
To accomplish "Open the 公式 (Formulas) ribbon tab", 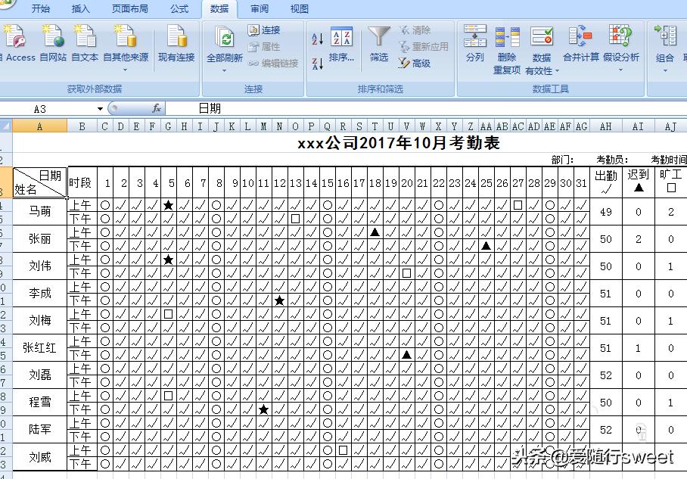I will [x=179, y=9].
